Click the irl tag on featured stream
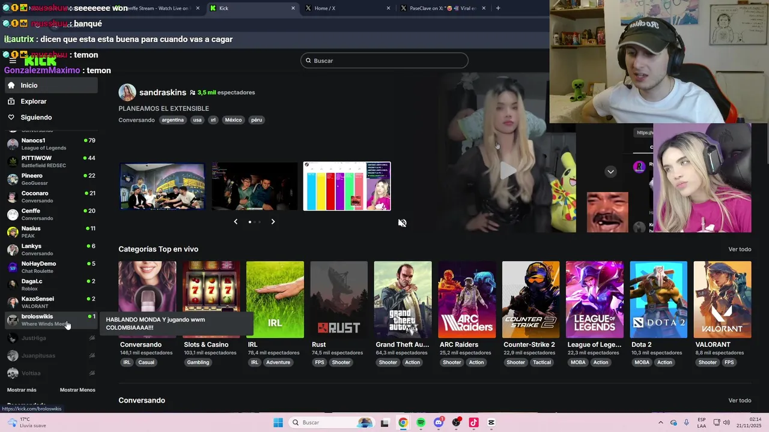The width and height of the screenshot is (769, 432). coord(213,120)
